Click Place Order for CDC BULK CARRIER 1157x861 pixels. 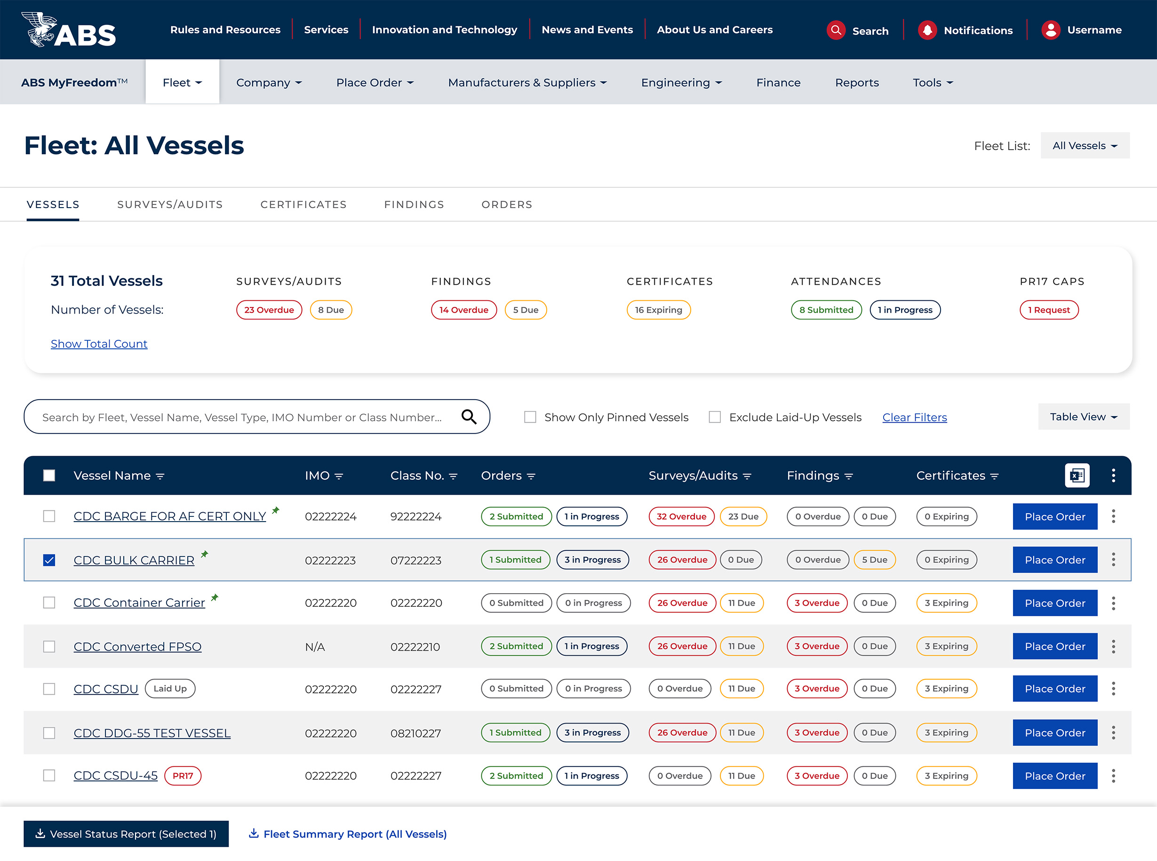pyautogui.click(x=1055, y=560)
